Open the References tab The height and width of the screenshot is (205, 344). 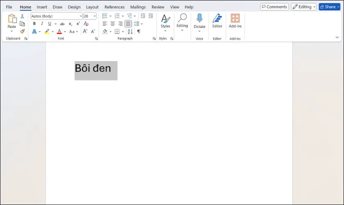114,7
